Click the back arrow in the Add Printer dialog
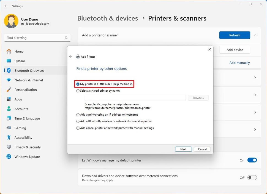Image resolution: width=267 pixels, height=194 pixels. click(x=71, y=56)
